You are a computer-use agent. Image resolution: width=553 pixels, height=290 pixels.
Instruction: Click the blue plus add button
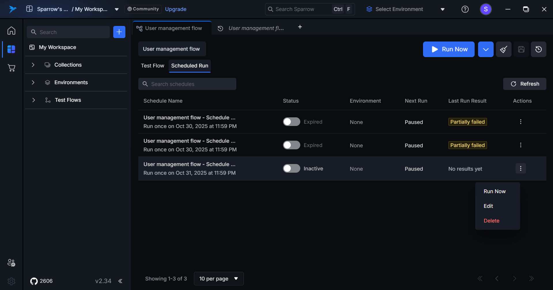coord(119,32)
